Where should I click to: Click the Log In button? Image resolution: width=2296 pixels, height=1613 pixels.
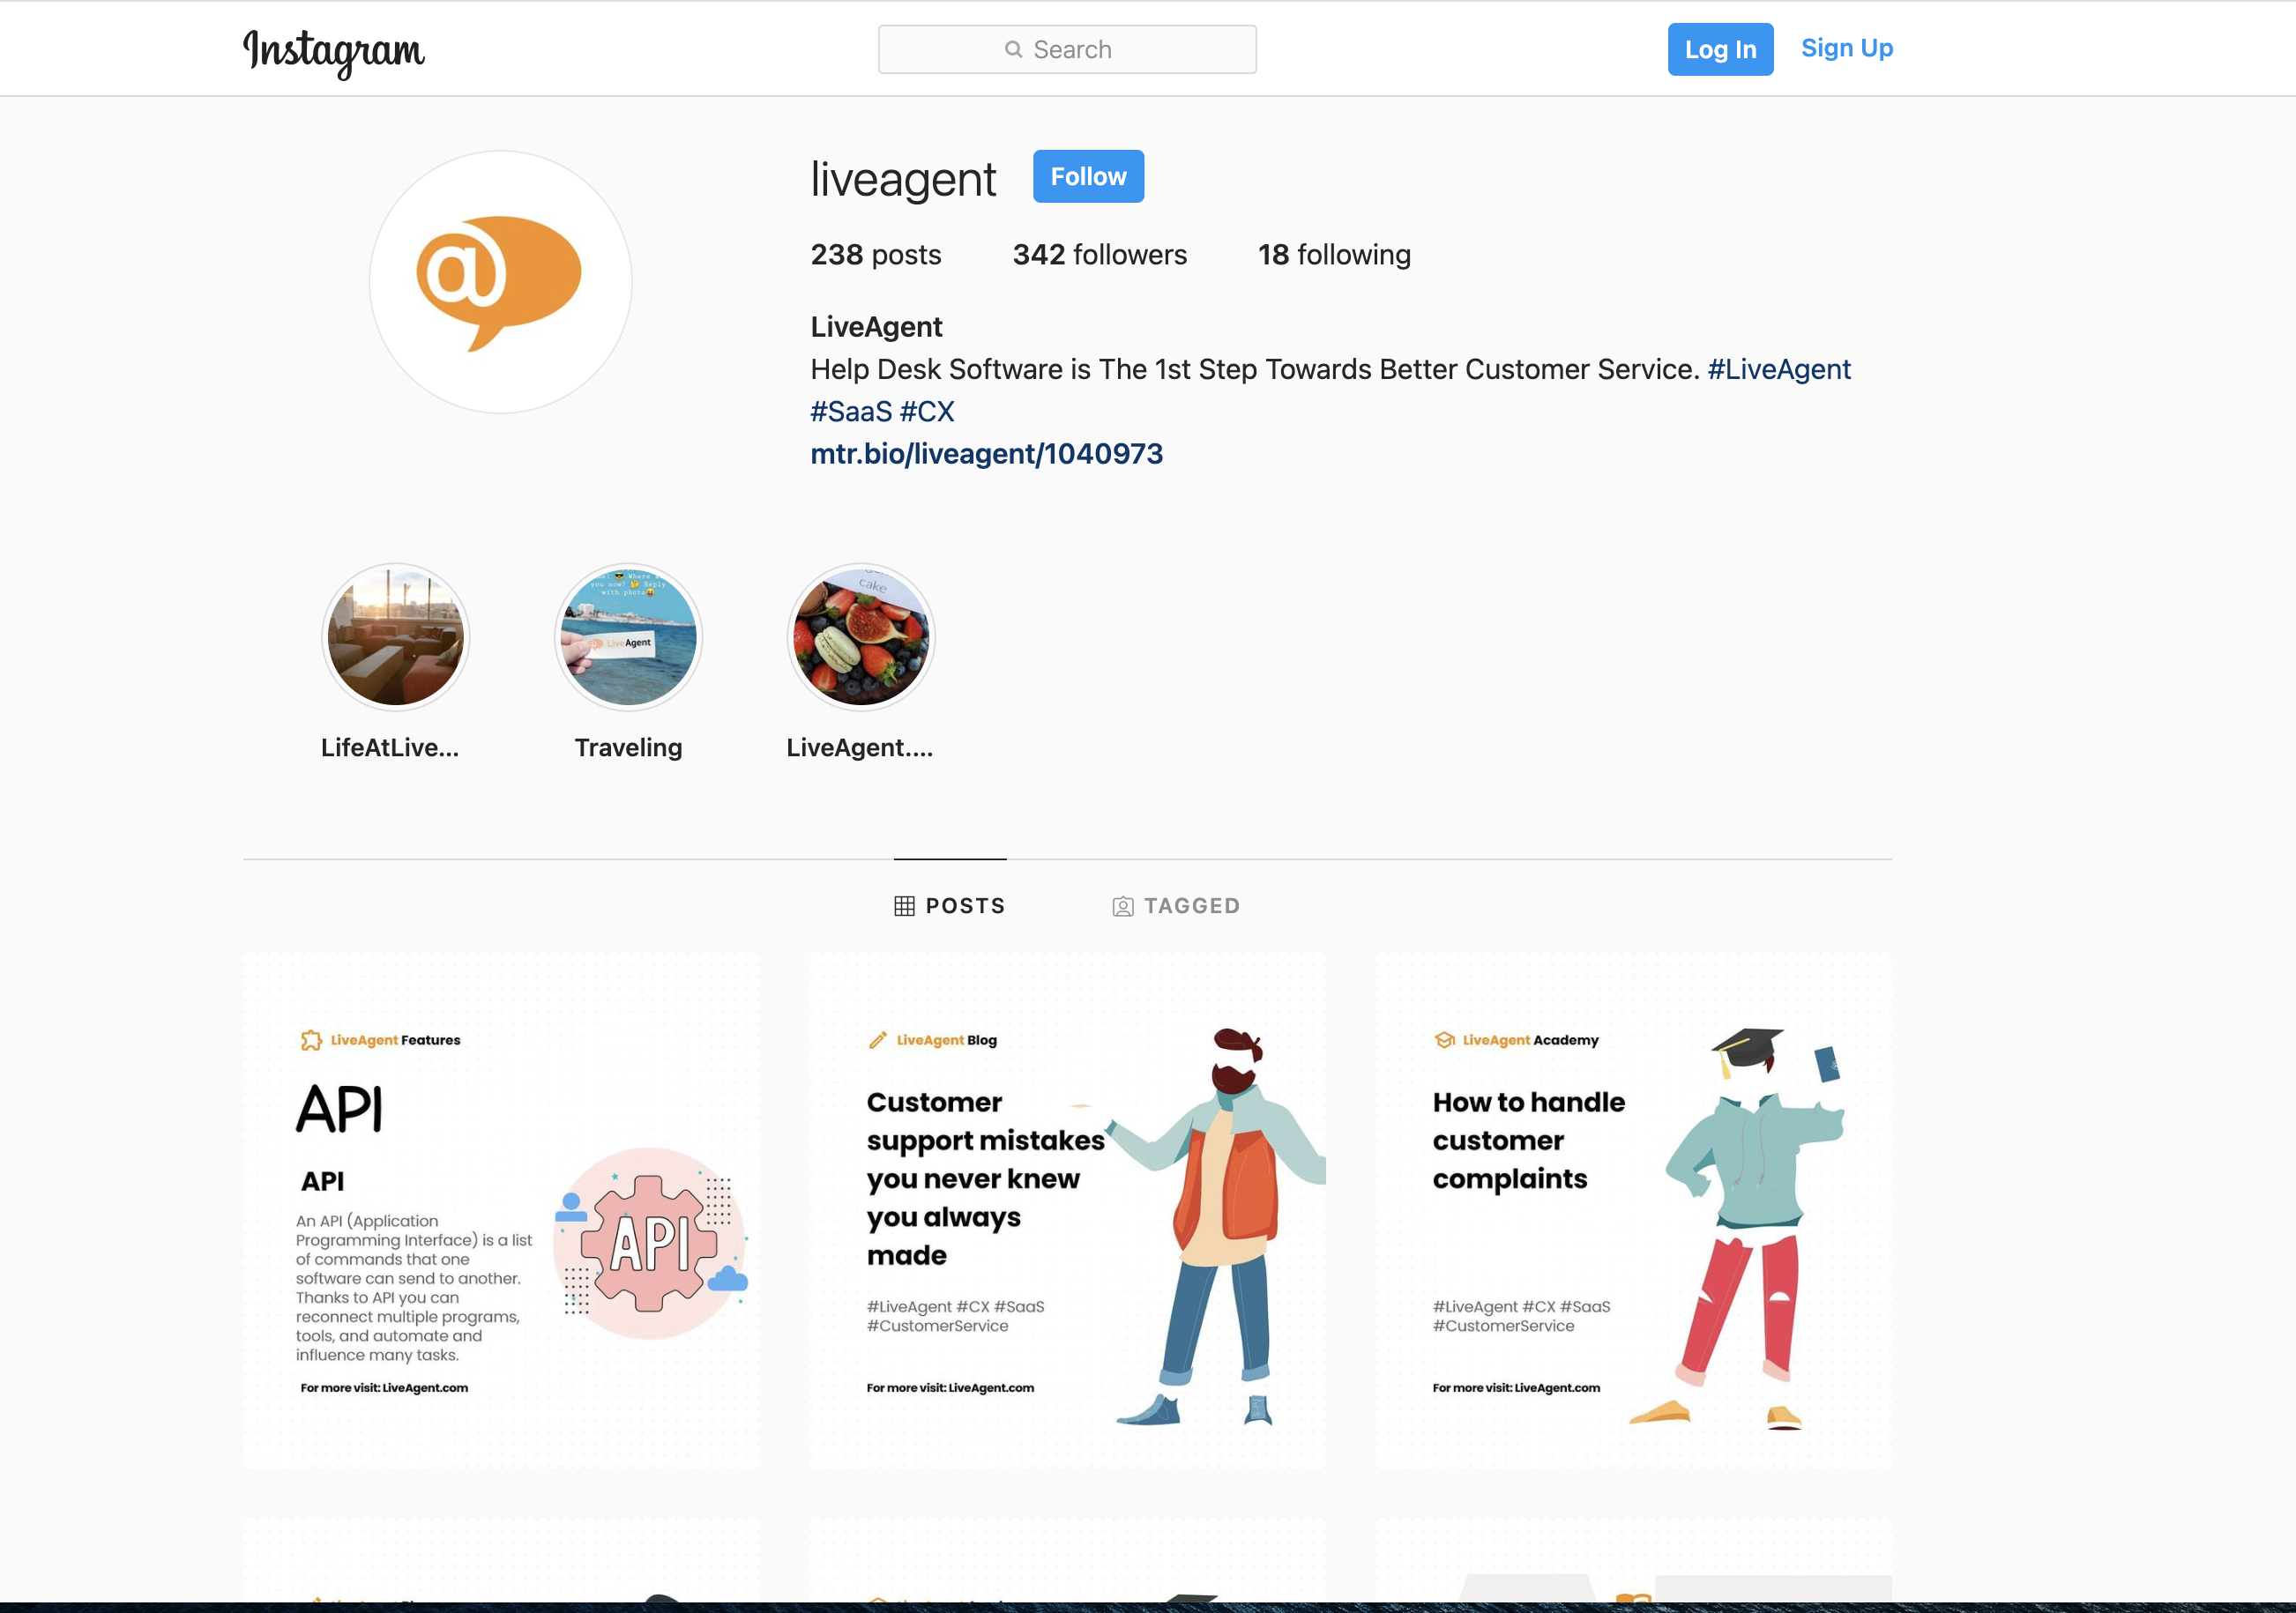point(1720,47)
